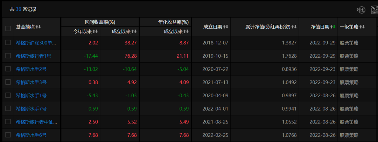Check the box for 希格斯旅行者中证… row
The height and width of the screenshot is (142, 378).
[8, 121]
